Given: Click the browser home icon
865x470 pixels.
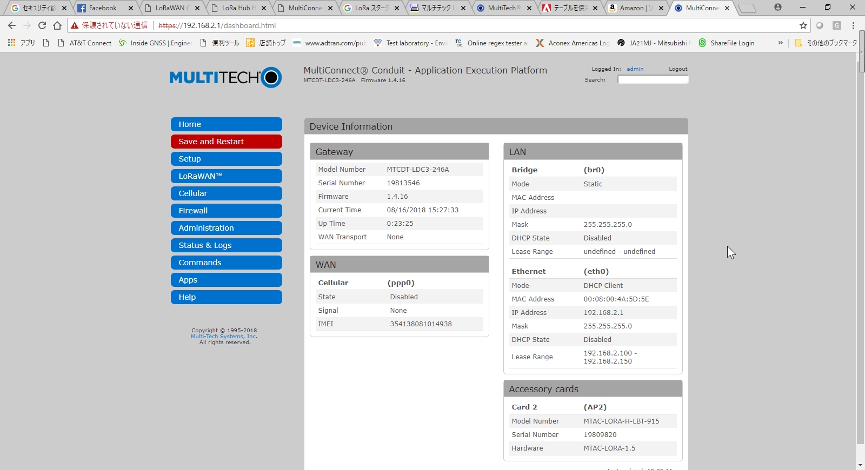Looking at the screenshot, I should 57,25.
